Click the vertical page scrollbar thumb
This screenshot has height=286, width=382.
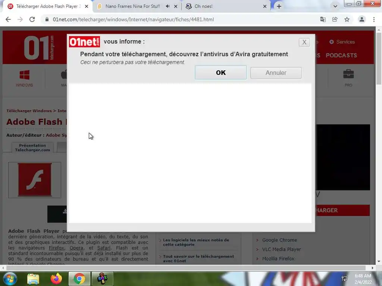pyautogui.click(x=379, y=58)
